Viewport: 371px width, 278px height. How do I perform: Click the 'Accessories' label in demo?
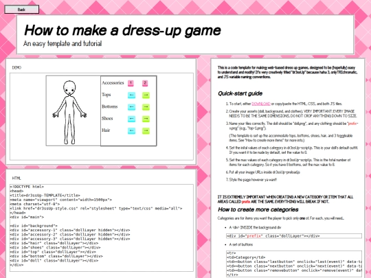(x=113, y=83)
